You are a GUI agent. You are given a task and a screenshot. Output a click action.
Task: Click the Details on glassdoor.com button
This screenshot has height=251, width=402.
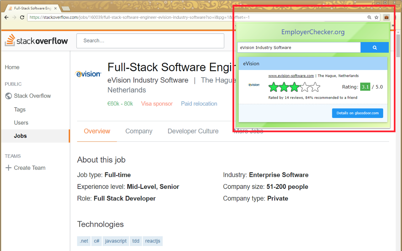coord(357,113)
